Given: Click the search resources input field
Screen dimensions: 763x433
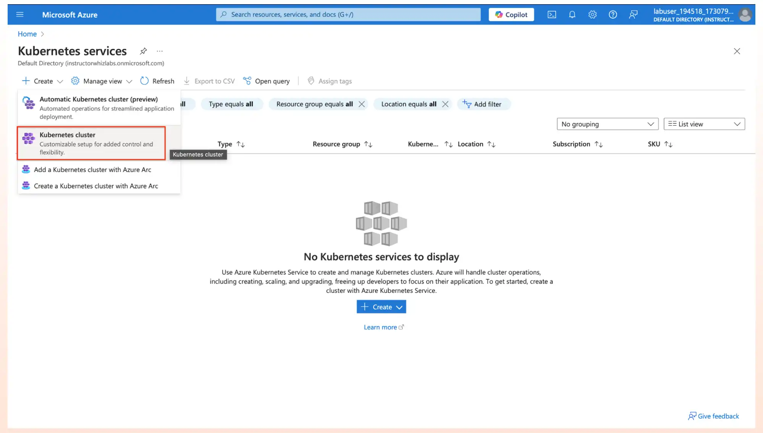Looking at the screenshot, I should pos(348,15).
